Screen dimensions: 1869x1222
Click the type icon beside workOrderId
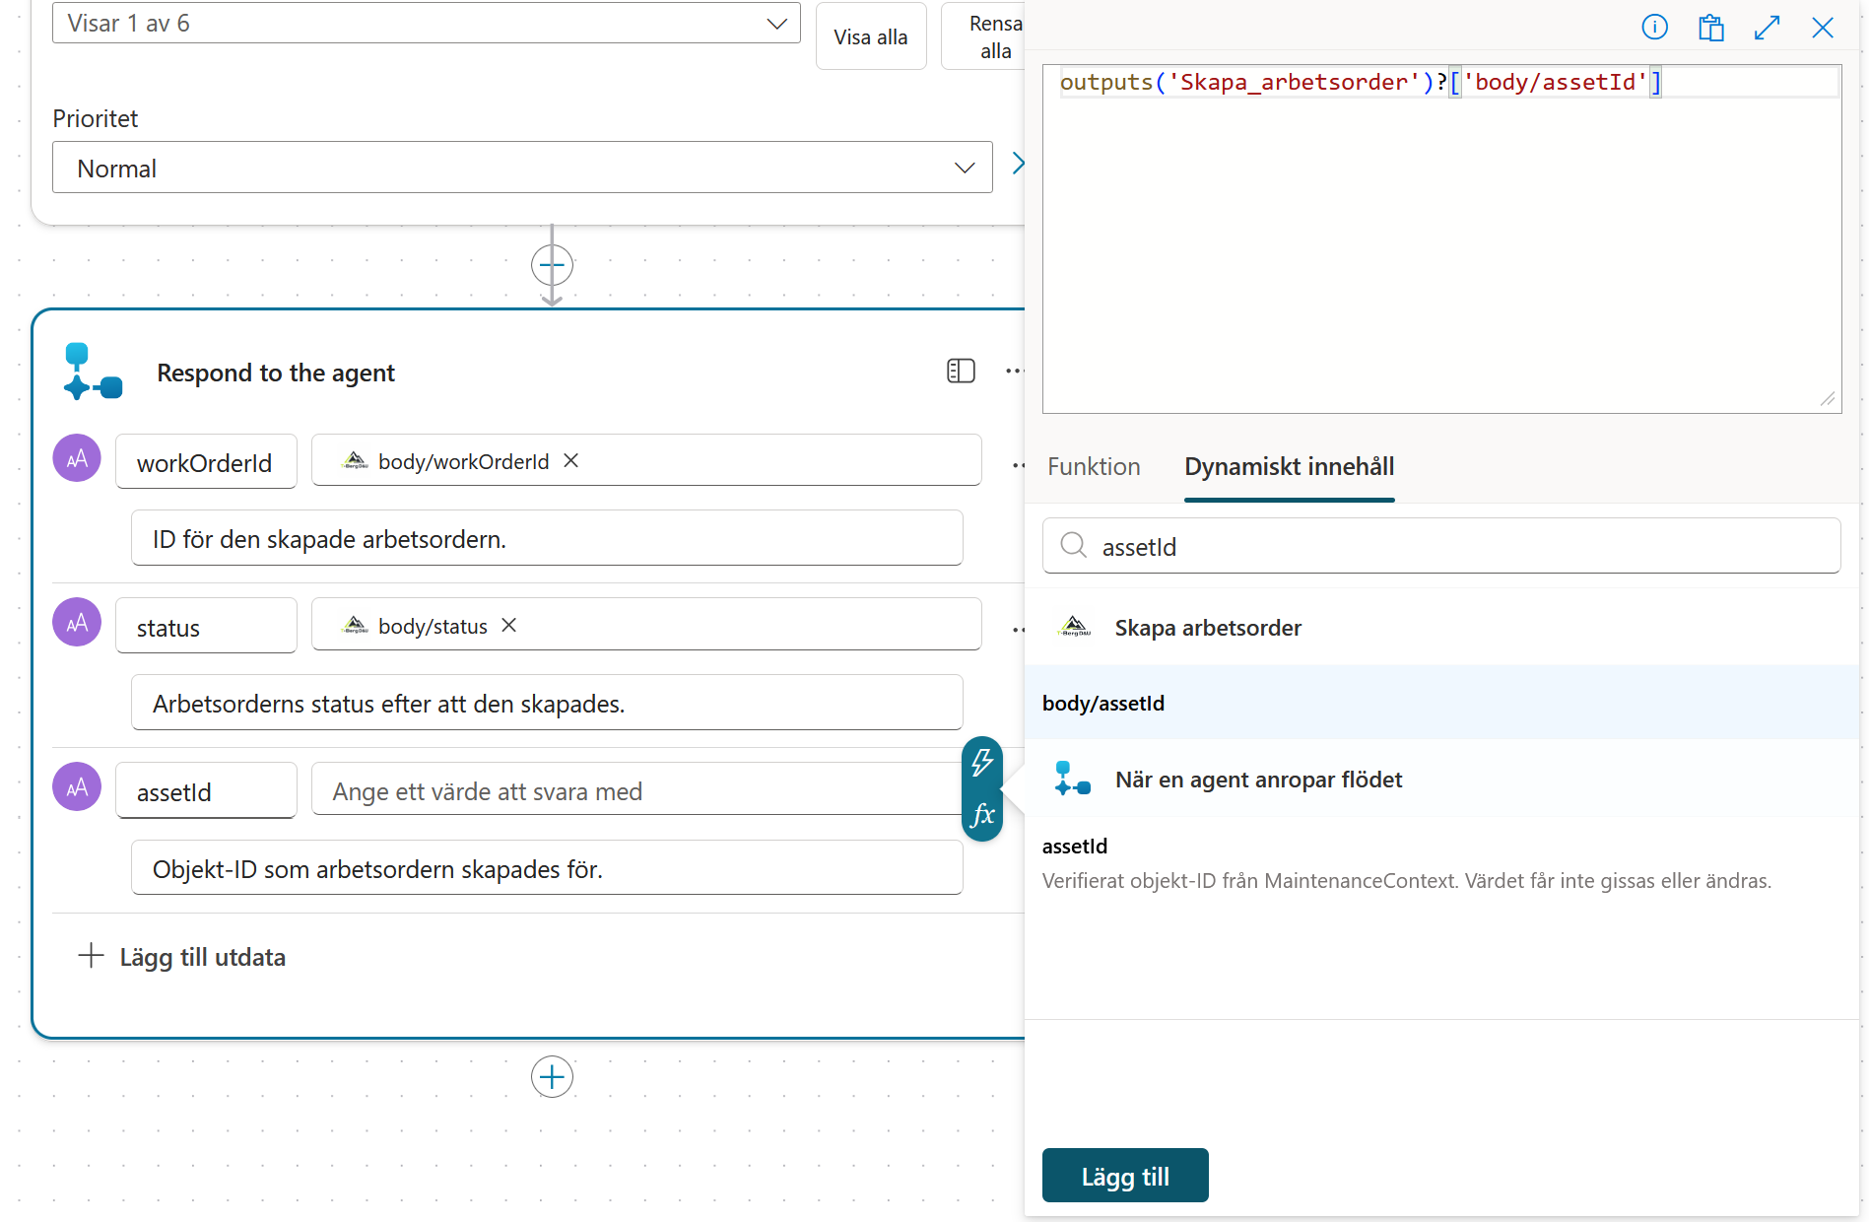[77, 458]
